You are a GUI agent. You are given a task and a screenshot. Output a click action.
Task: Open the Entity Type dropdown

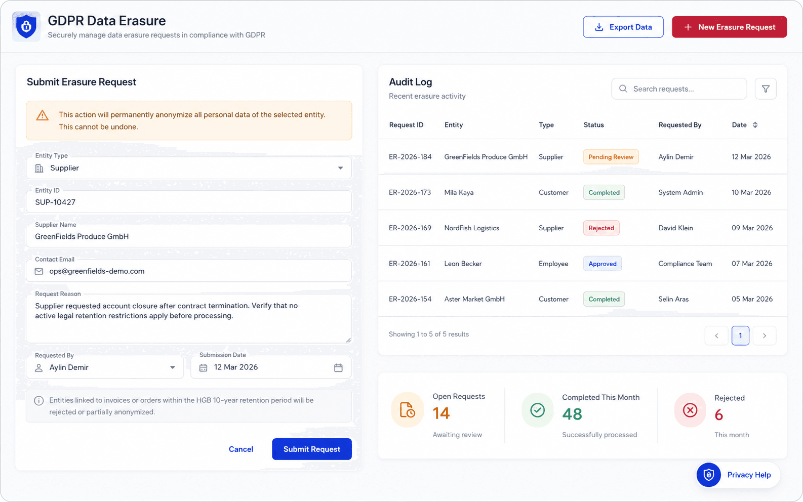tap(189, 168)
